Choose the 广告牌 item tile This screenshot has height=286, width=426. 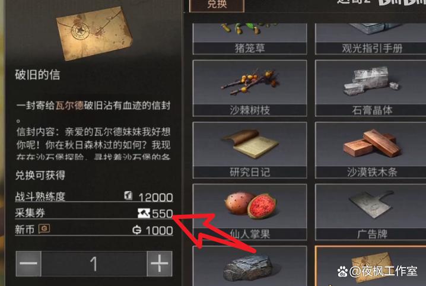pos(371,212)
